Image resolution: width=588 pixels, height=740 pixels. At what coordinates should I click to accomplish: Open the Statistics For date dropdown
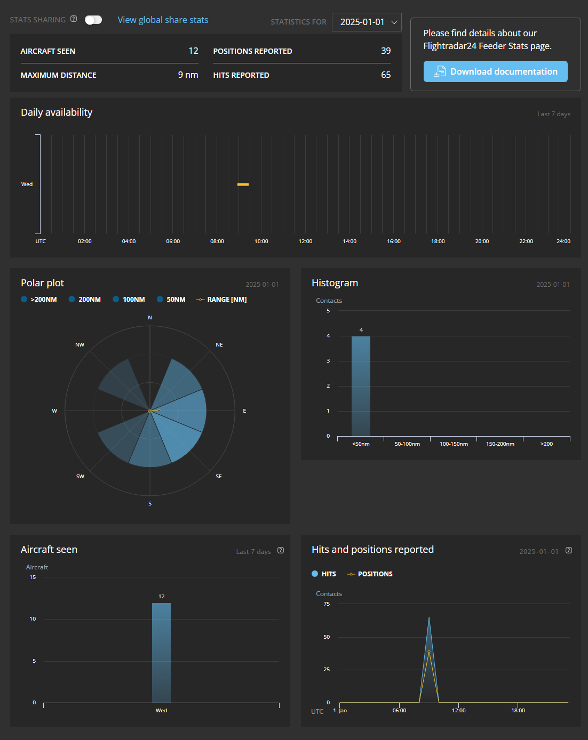366,22
